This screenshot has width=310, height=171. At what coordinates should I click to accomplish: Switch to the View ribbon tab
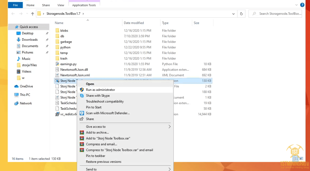61,5
